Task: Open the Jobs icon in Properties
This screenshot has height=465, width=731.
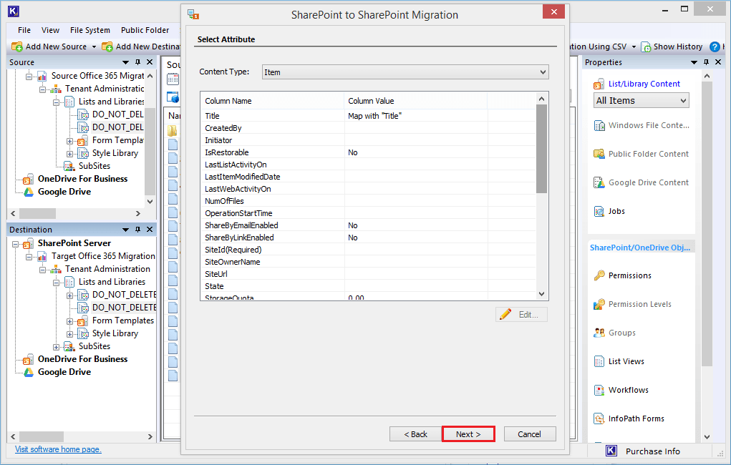Action: (x=599, y=211)
